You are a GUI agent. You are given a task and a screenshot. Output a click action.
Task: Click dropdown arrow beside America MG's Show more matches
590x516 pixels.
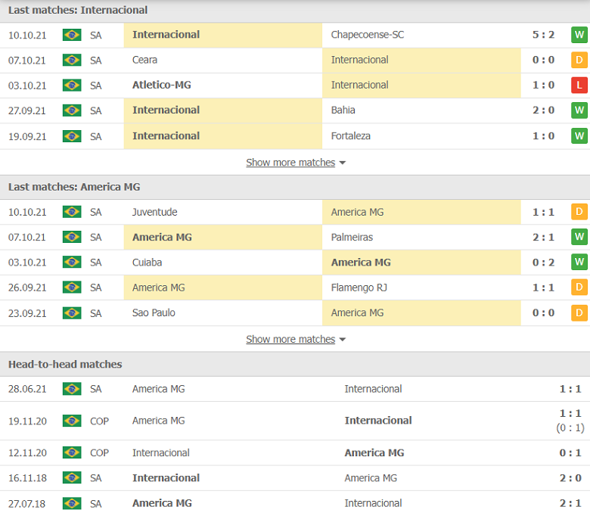pos(343,340)
